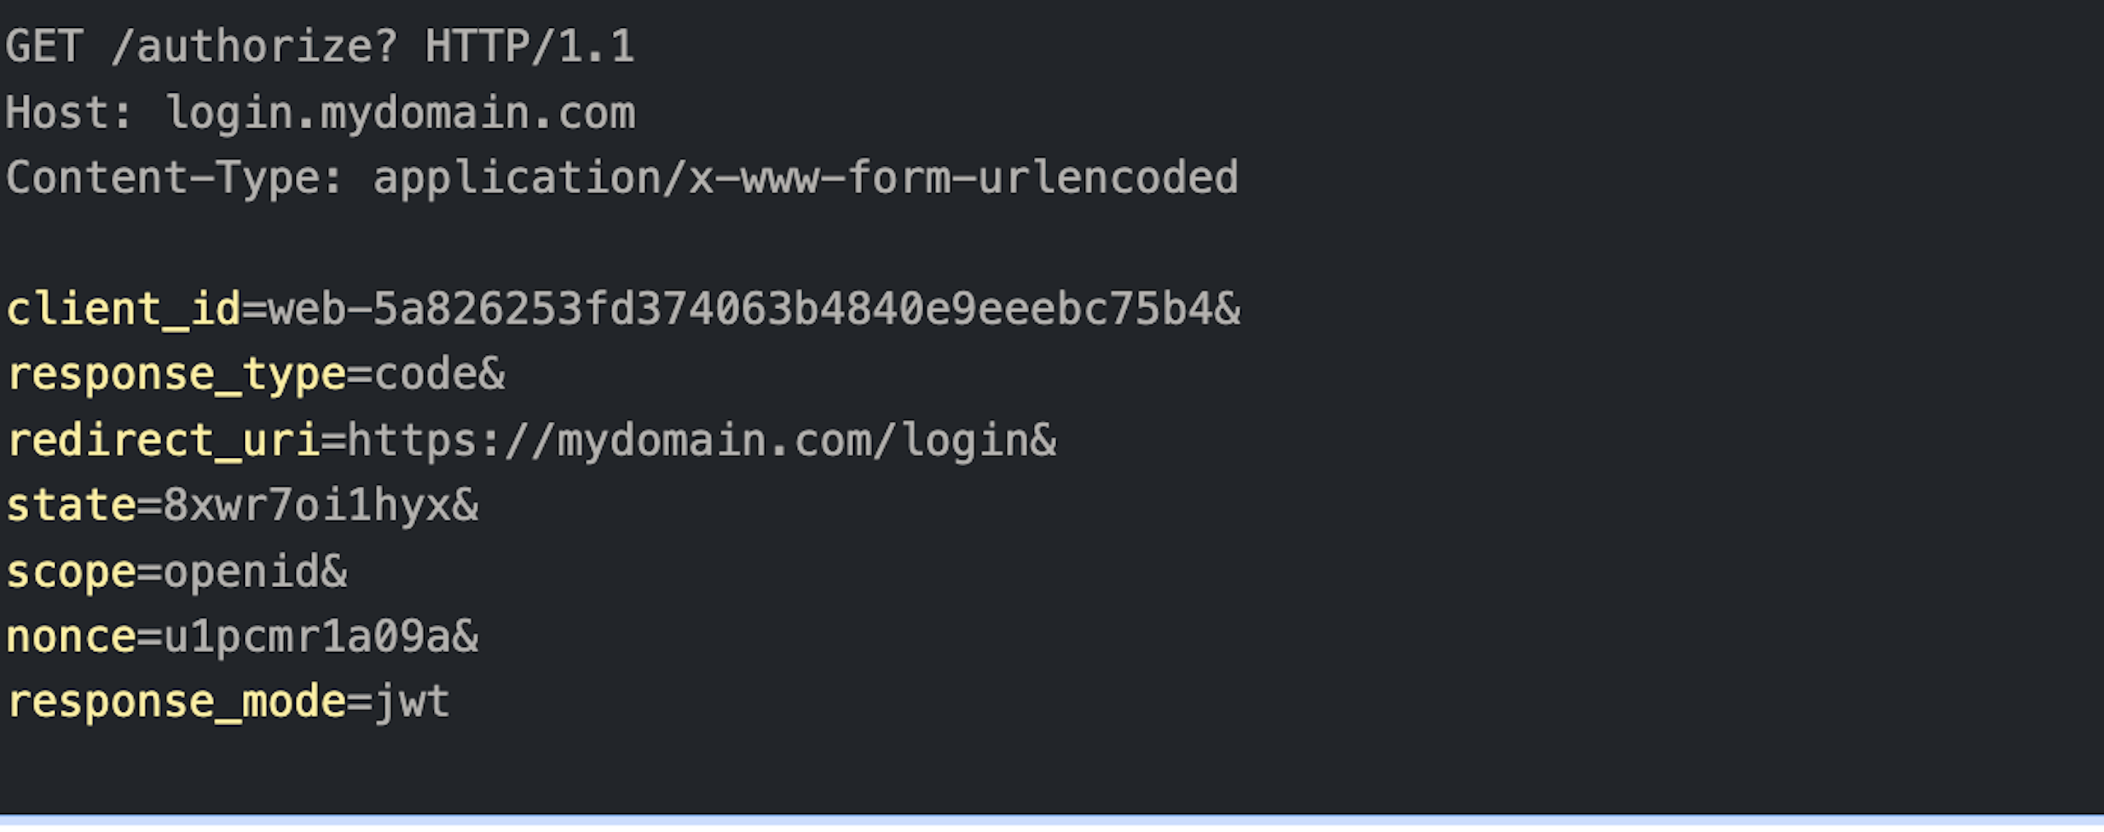Click the login.mydomain.com host value
This screenshot has width=2104, height=832.
pyautogui.click(x=401, y=113)
